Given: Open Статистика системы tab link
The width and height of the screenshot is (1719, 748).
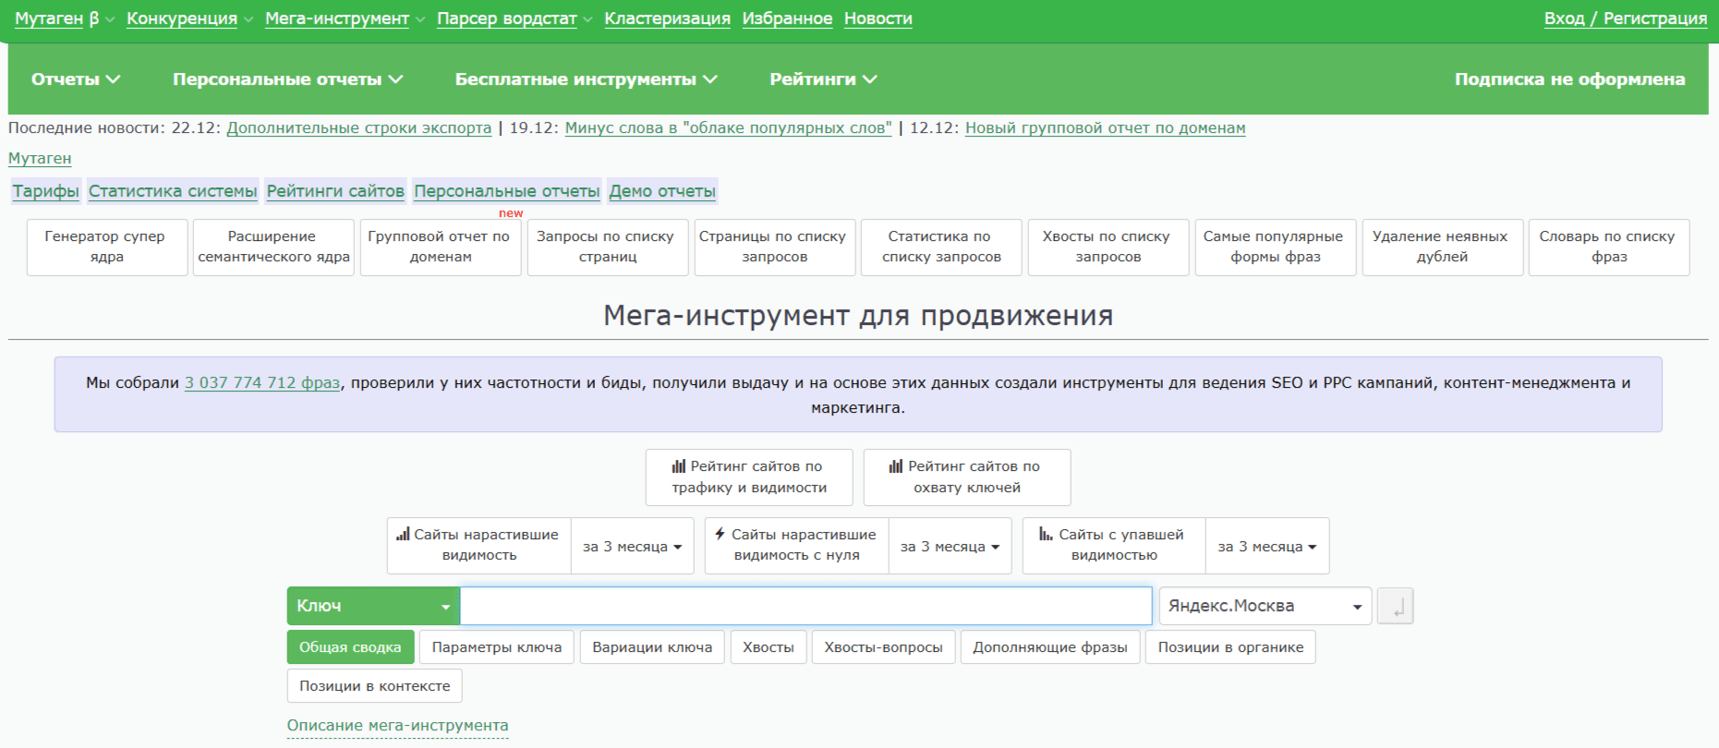Looking at the screenshot, I should 173,191.
